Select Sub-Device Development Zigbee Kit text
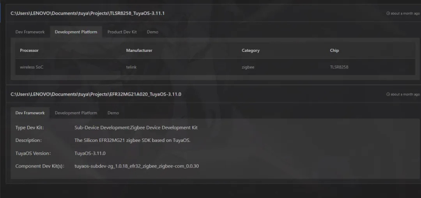421x198 pixels. point(136,128)
